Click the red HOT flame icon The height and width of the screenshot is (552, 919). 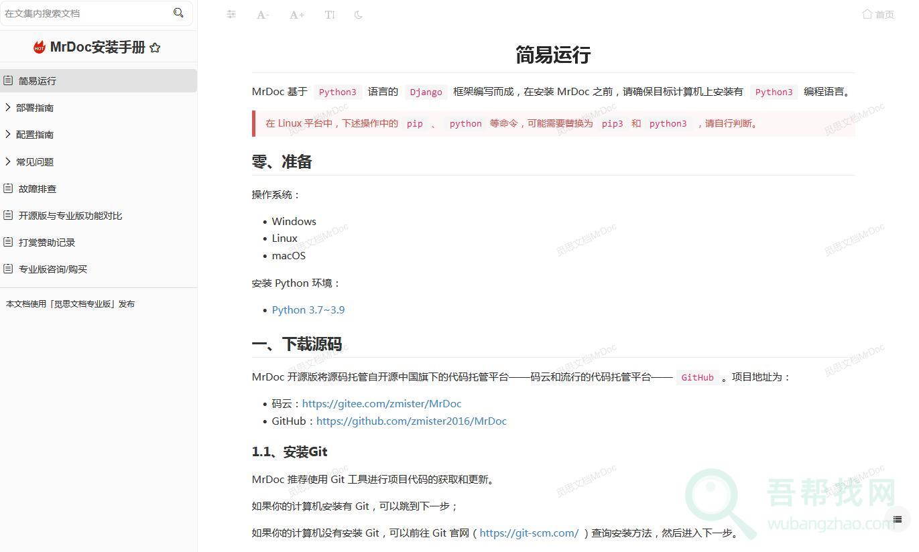(40, 47)
